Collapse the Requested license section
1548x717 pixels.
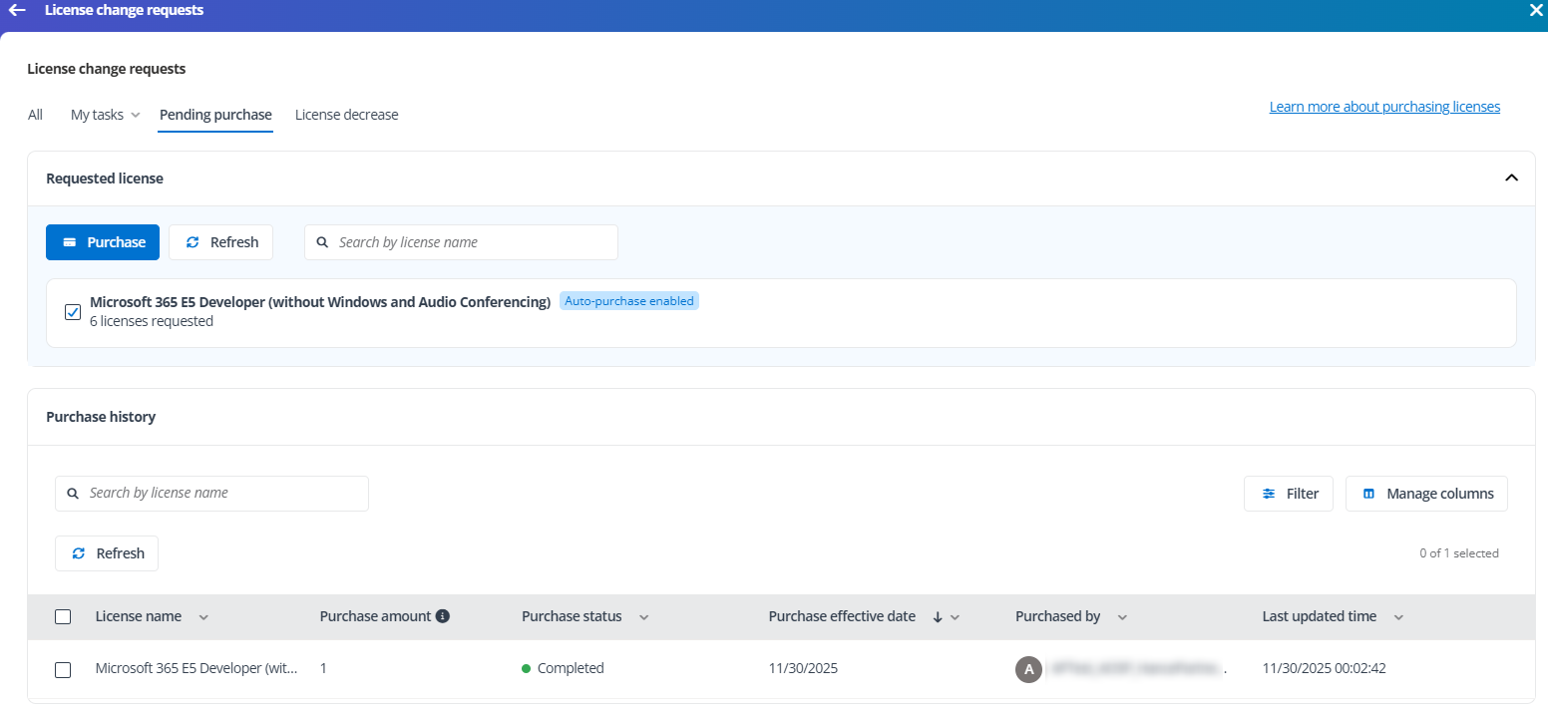click(x=1511, y=178)
